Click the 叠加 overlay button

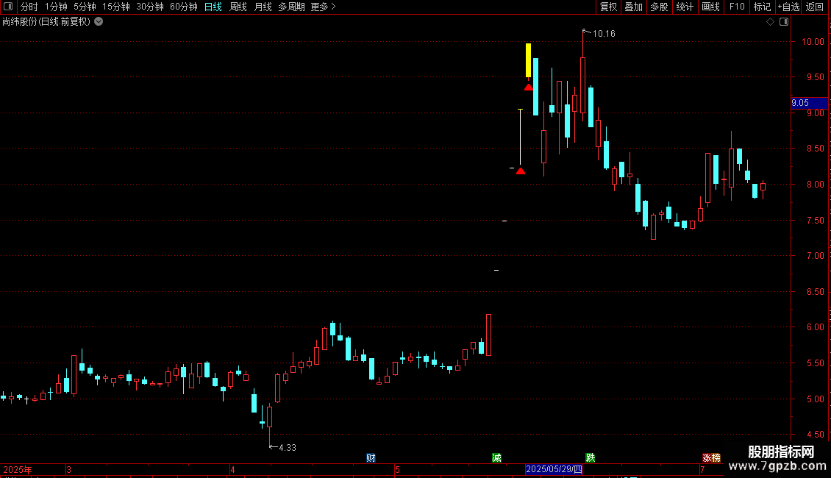634,7
